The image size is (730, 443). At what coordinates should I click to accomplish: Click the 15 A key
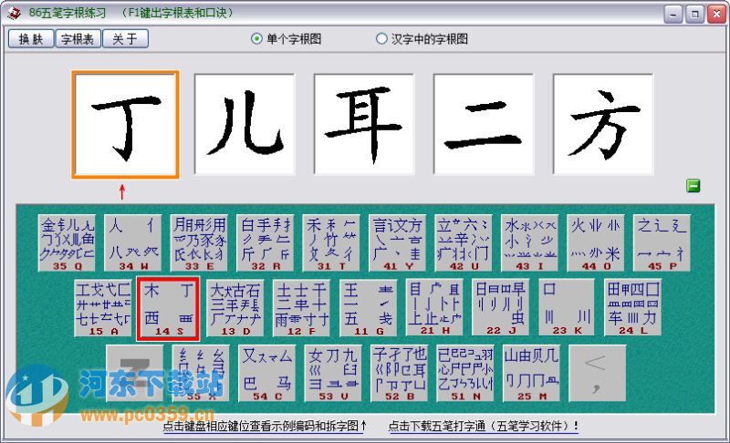(x=103, y=308)
